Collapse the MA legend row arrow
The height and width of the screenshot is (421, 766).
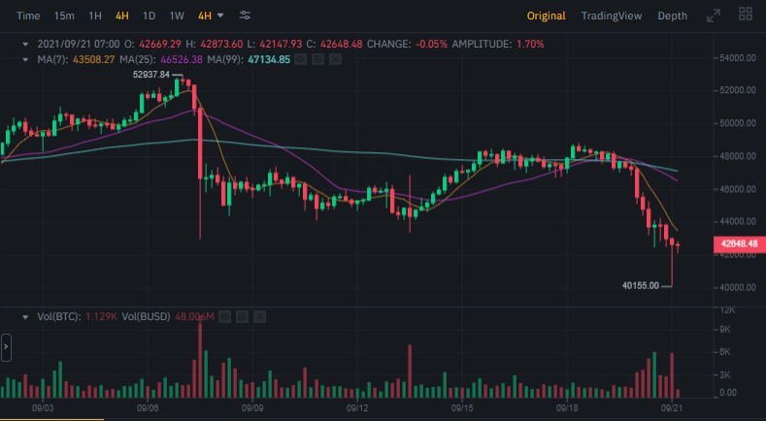click(x=26, y=60)
